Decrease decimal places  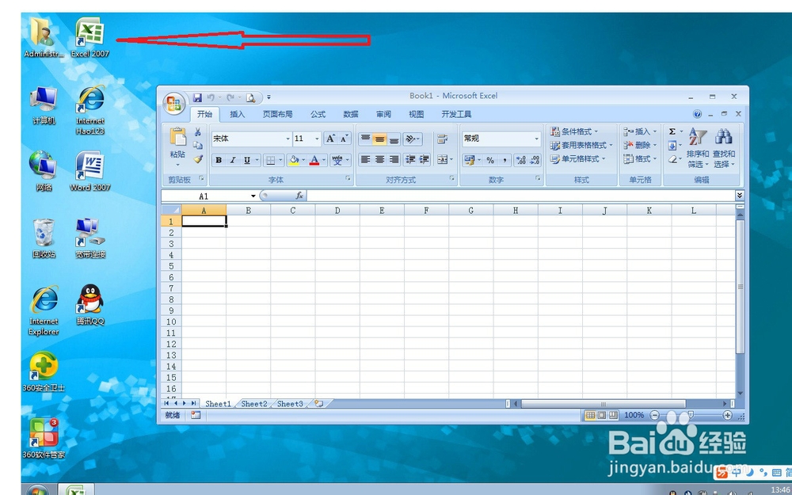pyautogui.click(x=535, y=160)
